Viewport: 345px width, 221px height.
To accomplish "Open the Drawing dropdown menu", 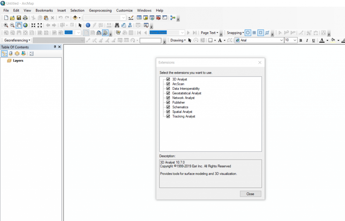I will tap(178, 40).
